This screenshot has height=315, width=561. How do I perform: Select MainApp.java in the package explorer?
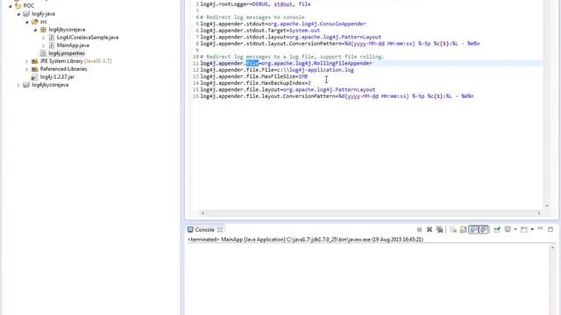[73, 45]
